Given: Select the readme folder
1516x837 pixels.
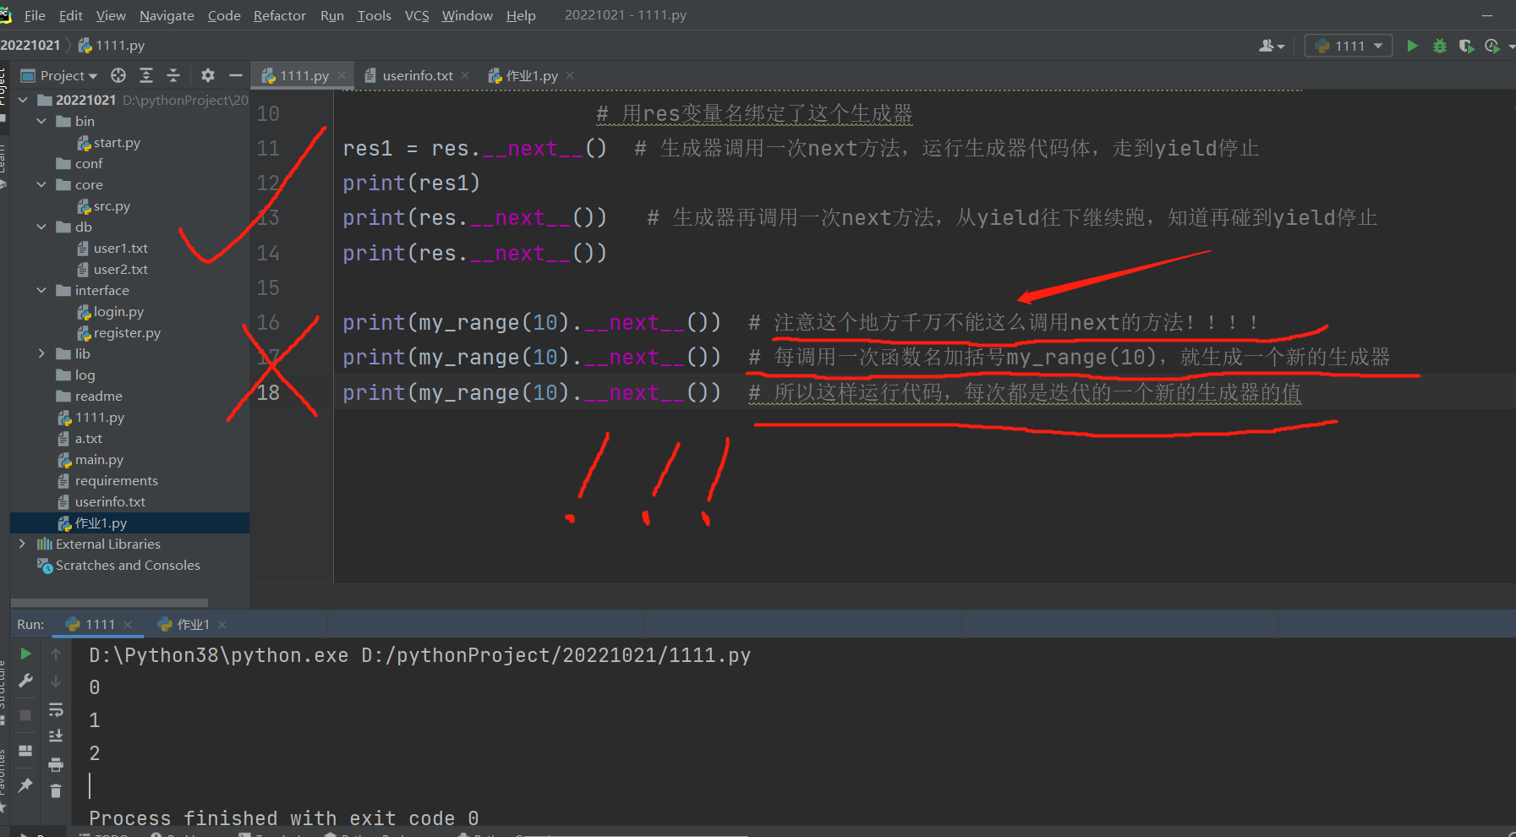Looking at the screenshot, I should tap(98, 396).
